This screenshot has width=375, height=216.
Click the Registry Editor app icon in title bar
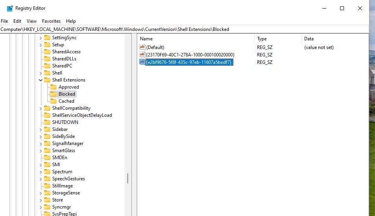[10, 8]
